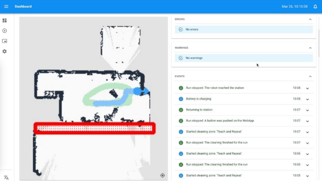Collapse the Errors panel
322x182 pixels.
click(x=310, y=19)
